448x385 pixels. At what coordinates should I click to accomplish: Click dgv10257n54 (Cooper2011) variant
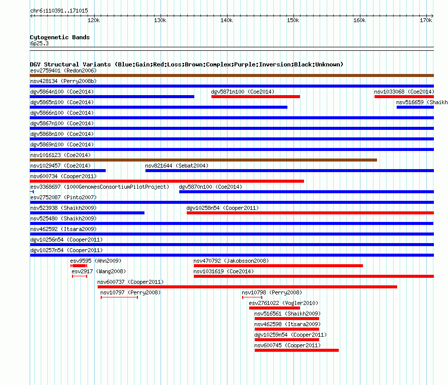tap(232, 255)
